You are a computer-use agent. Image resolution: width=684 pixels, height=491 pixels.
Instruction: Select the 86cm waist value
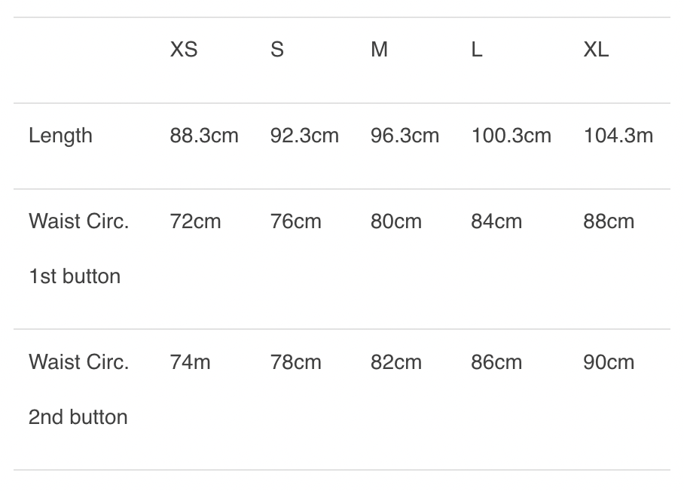coord(496,362)
